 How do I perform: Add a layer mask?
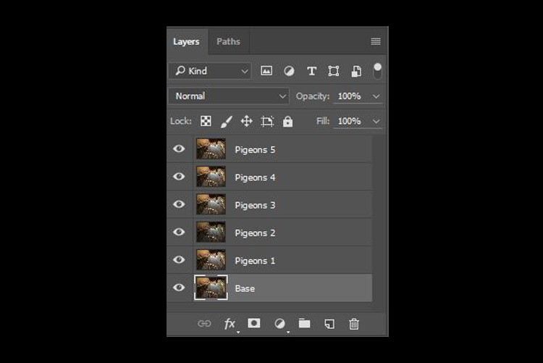click(x=254, y=323)
